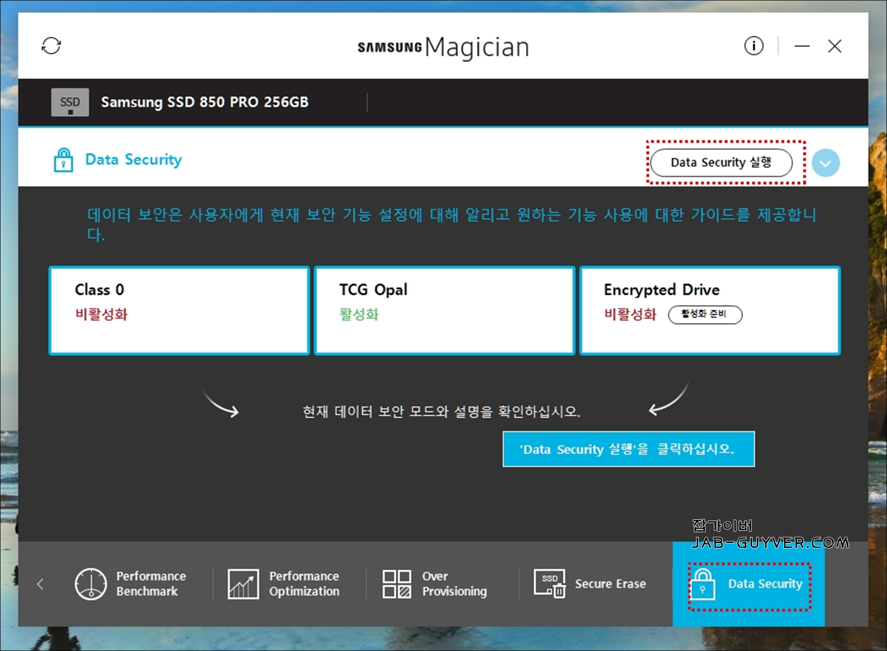Click the Data Security padlock icon in bottom bar
887x651 pixels.
[703, 584]
